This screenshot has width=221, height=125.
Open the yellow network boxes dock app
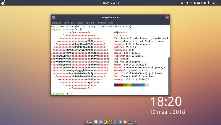(110, 122)
